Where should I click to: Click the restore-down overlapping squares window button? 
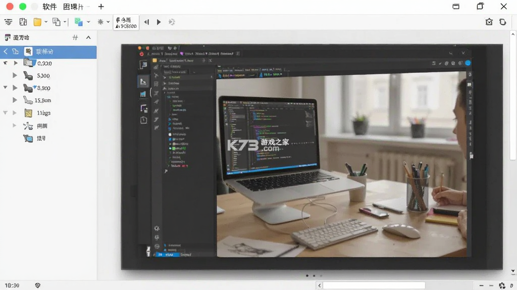480,6
